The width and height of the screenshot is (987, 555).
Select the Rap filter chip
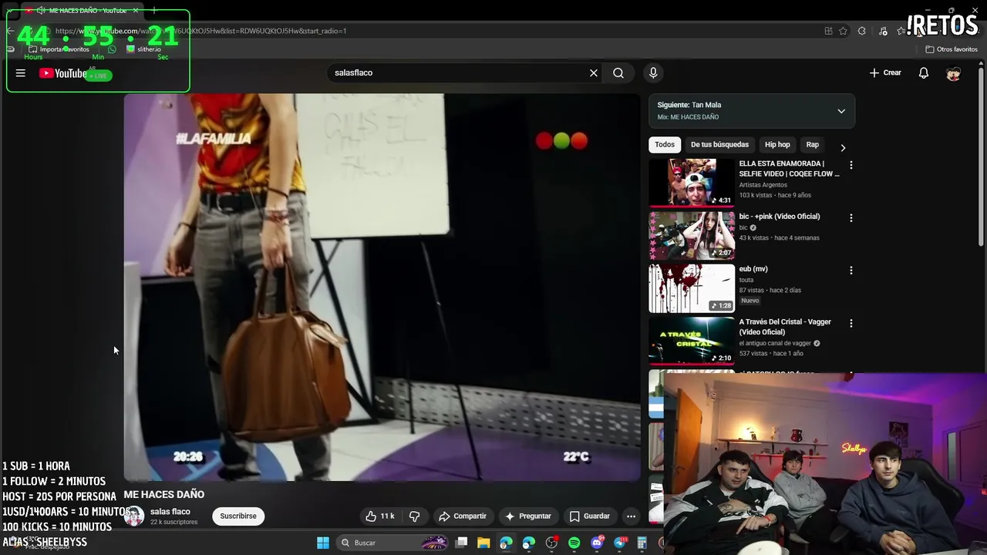pos(812,145)
